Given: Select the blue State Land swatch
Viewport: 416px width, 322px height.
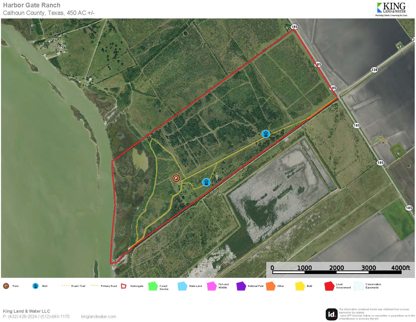Looking at the screenshot, I should (182, 286).
